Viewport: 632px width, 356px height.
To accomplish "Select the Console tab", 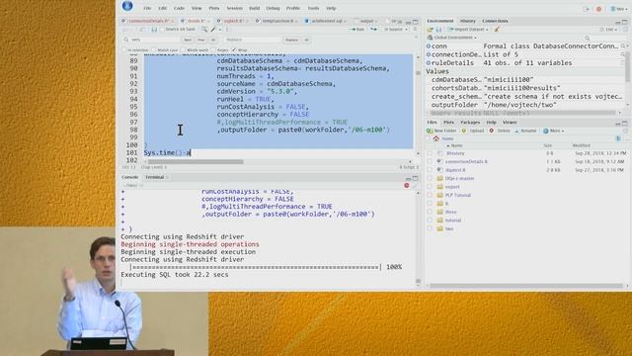I will click(129, 177).
